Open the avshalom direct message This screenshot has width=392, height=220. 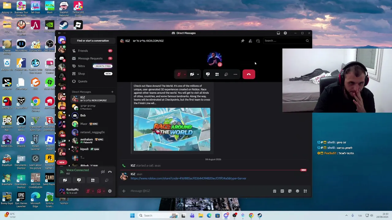click(93, 141)
